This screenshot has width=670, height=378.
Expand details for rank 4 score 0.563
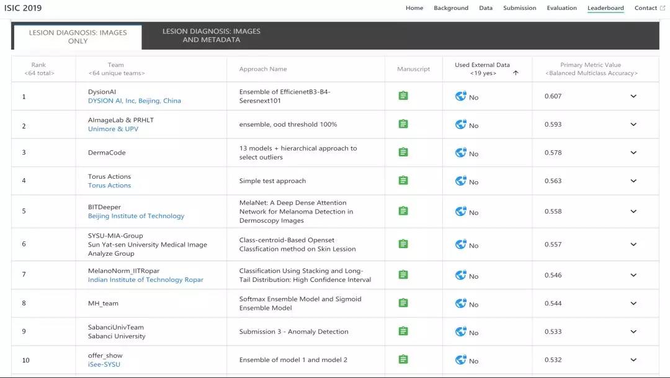633,181
